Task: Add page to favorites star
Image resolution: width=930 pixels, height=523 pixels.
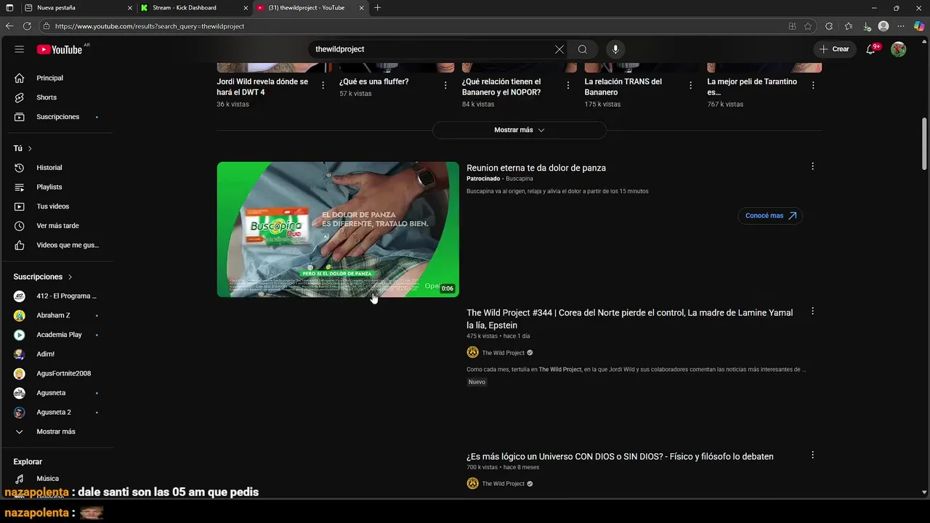Action: (x=808, y=26)
